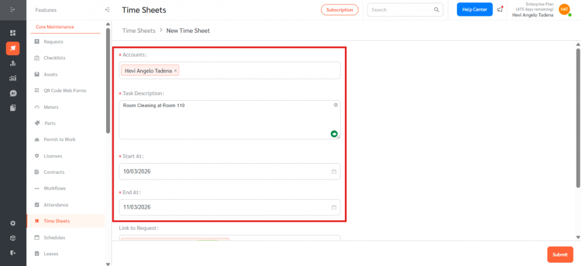Open the Start At calendar picker
Screen dimensions: 581x266
point(334,171)
